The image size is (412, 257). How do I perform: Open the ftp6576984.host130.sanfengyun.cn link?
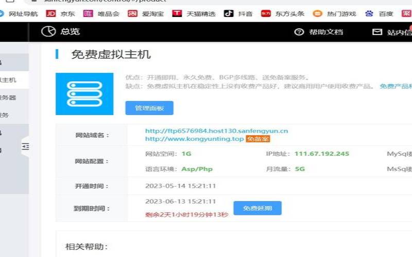(x=216, y=131)
